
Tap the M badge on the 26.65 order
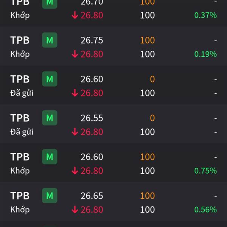50,196
